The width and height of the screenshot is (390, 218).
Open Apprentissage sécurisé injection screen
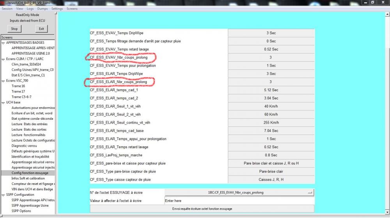[33, 168]
